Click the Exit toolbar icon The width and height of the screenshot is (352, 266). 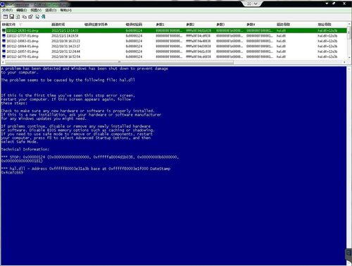click(43, 17)
